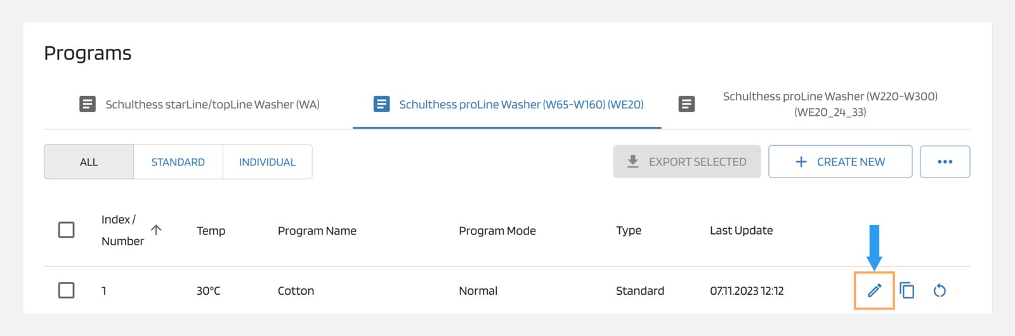Viewport: 1015px width, 336px height.
Task: Filter by Standard programs
Action: coord(178,162)
